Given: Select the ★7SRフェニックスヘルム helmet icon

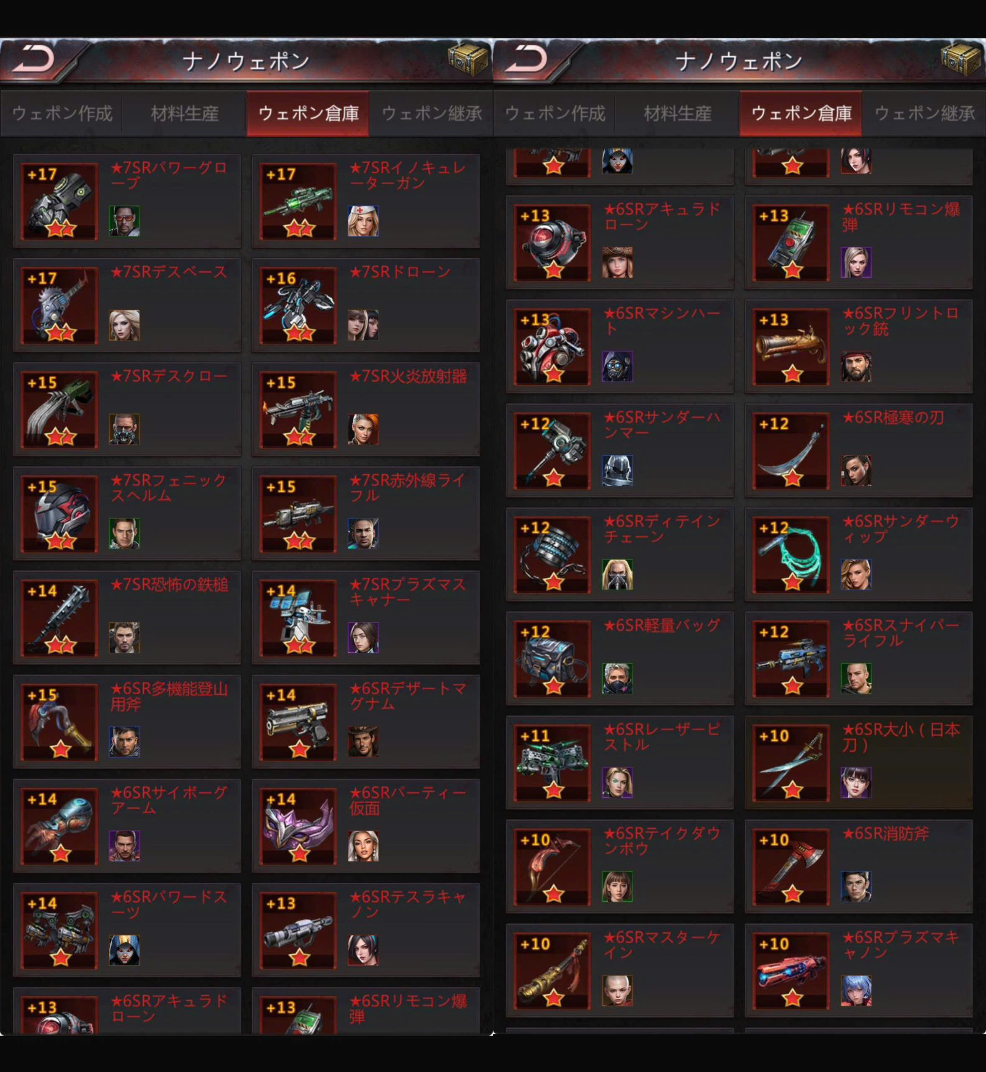Looking at the screenshot, I should pos(59,513).
